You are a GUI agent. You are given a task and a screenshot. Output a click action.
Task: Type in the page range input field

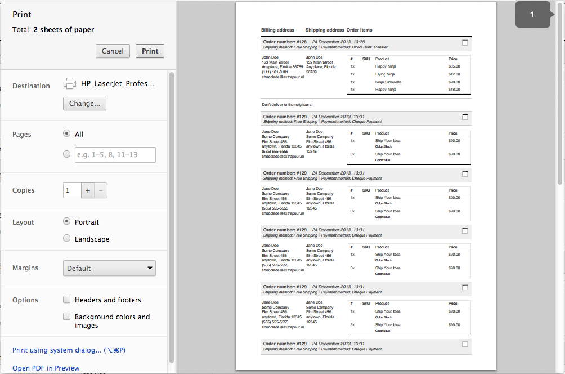click(x=115, y=155)
